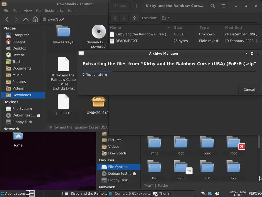This screenshot has width=262, height=197.
Task: Add files with plus button in Archive Manager
Action: tap(137, 6)
